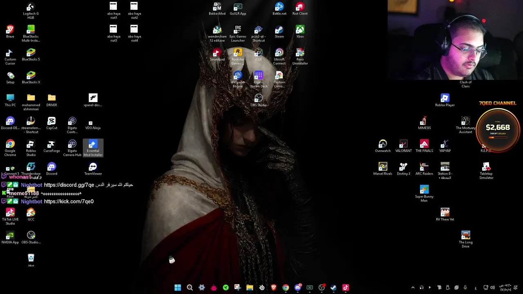This screenshot has width=523, height=294.
Task: Open the mohammed alshmmari folder
Action: (x=31, y=102)
